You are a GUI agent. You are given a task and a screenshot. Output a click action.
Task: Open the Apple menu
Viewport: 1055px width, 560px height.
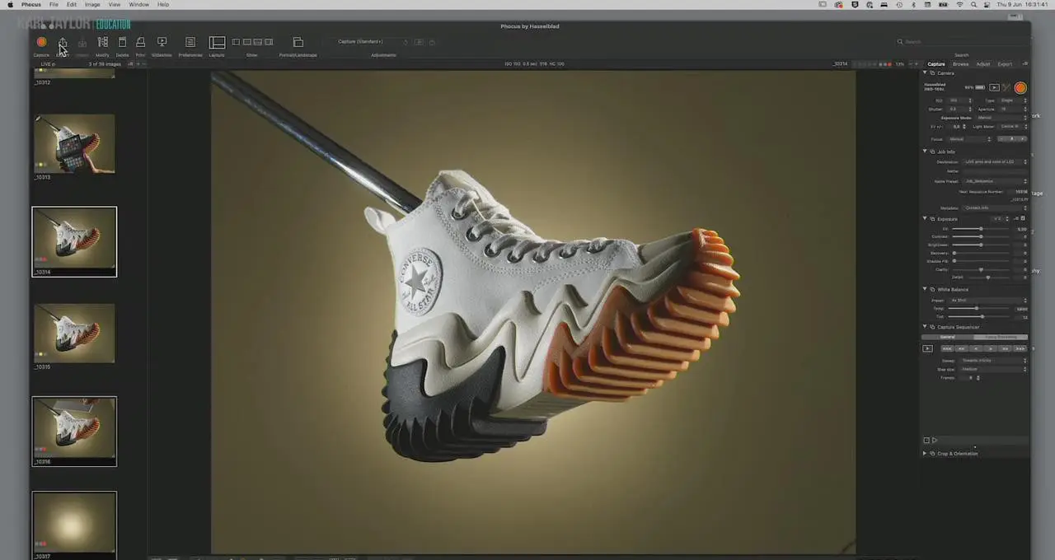point(11,4)
